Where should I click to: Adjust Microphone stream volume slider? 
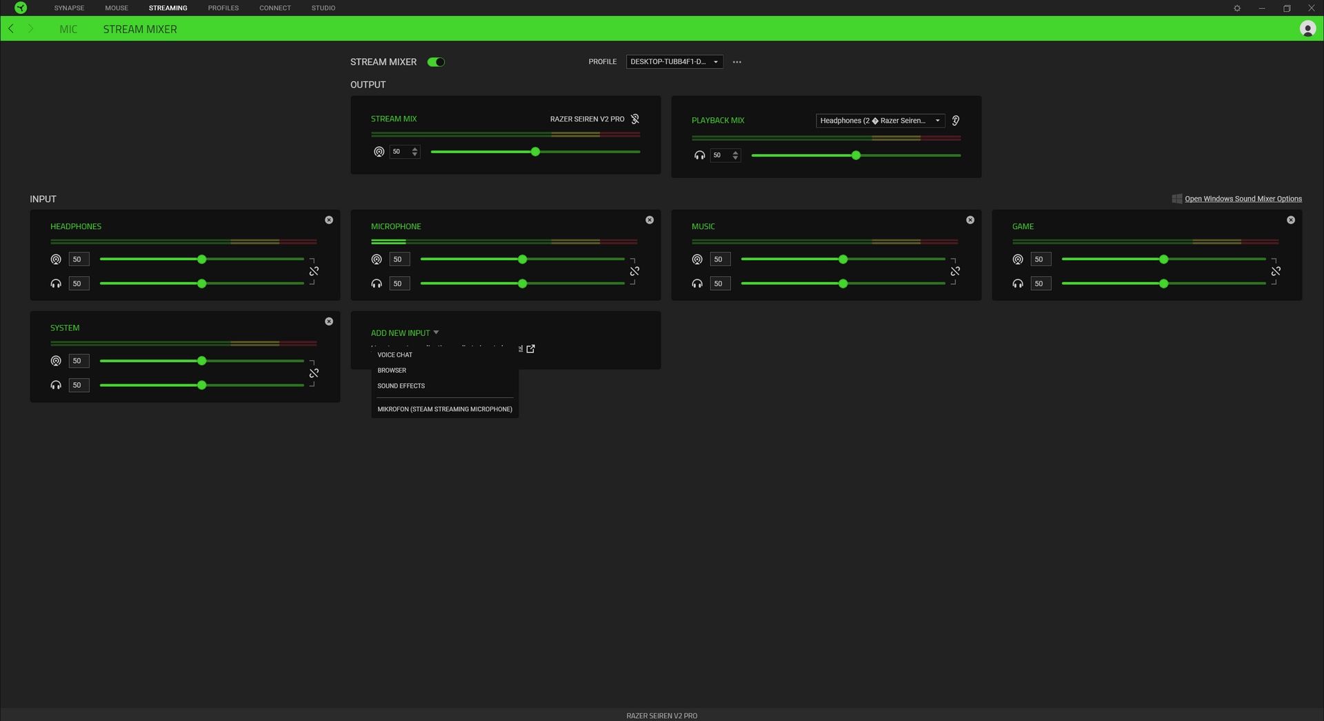tap(523, 259)
